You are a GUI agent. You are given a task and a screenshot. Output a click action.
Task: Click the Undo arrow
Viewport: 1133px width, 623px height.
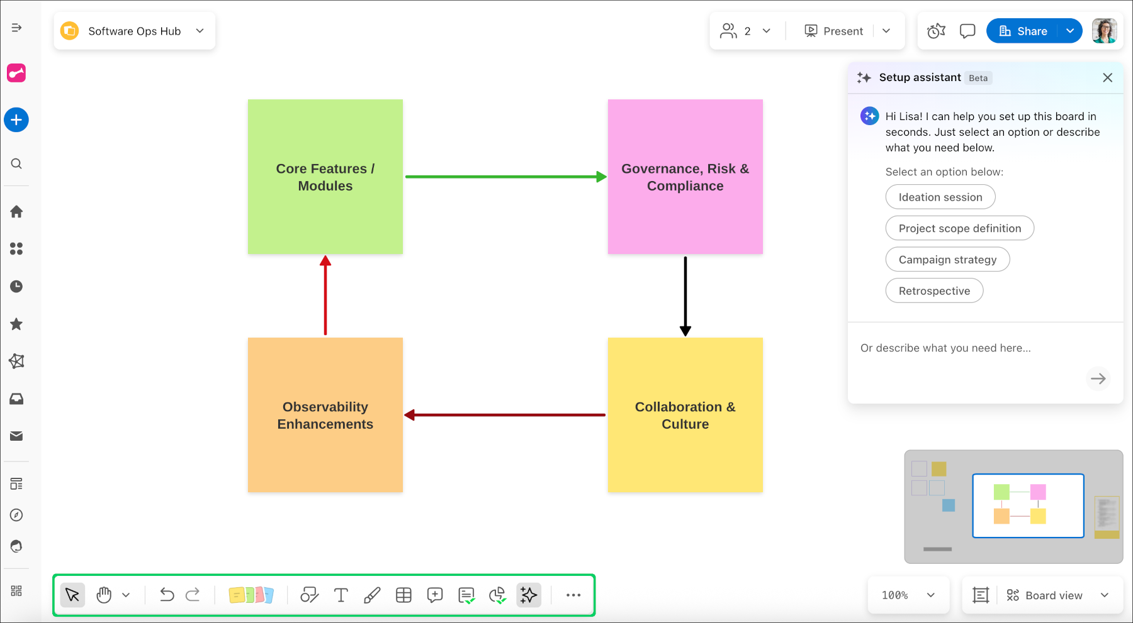click(x=167, y=595)
